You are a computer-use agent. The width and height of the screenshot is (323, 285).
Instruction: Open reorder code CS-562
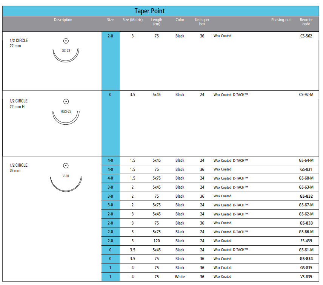click(x=306, y=36)
